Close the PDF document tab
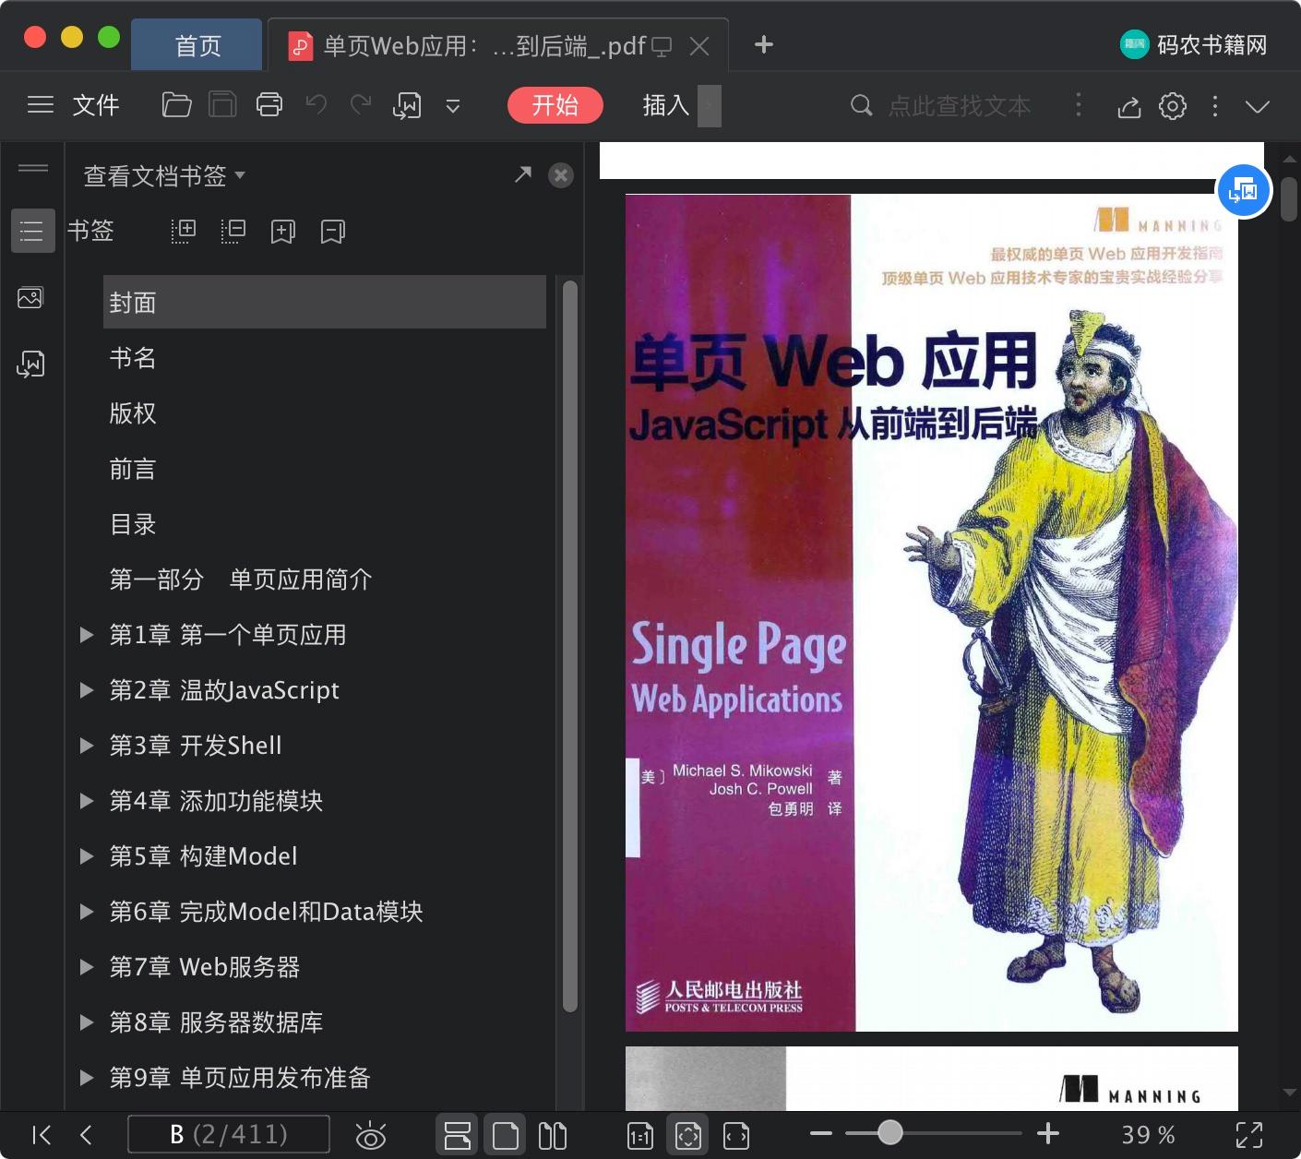Image resolution: width=1301 pixels, height=1159 pixels. (699, 46)
